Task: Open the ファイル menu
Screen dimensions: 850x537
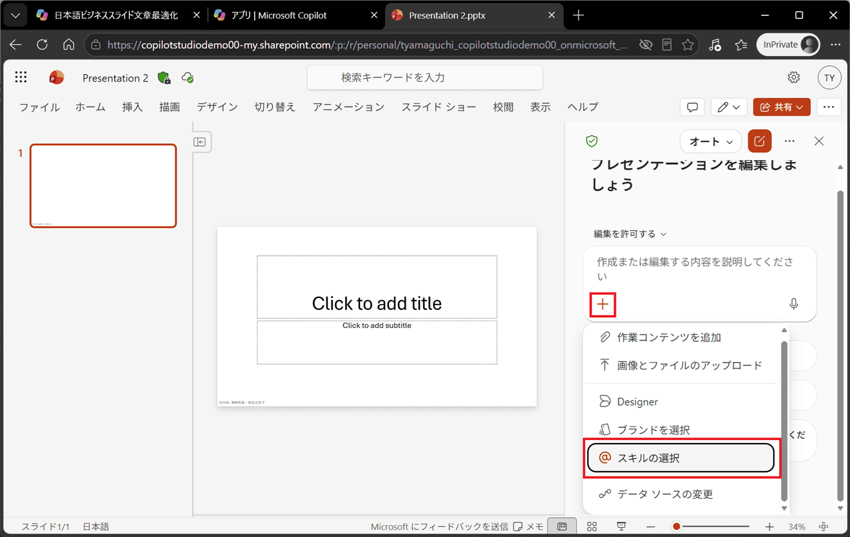Action: click(40, 107)
